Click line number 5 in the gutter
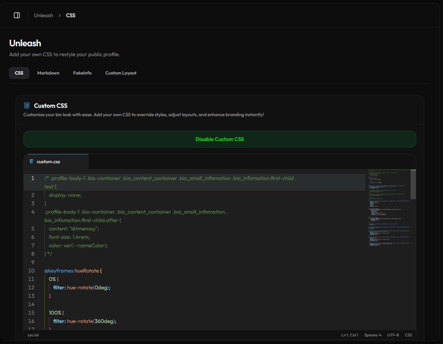Screen dimensions: 443x344 [x=33, y=229]
